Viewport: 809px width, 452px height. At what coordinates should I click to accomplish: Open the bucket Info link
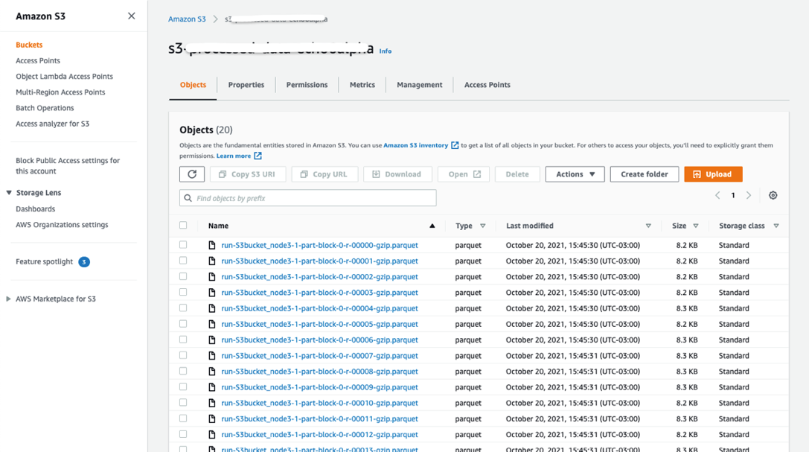386,51
